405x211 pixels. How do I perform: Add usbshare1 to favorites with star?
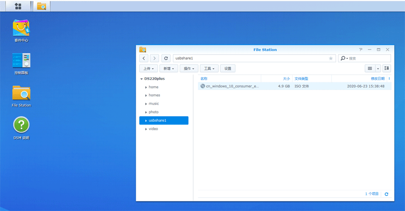pos(331,58)
